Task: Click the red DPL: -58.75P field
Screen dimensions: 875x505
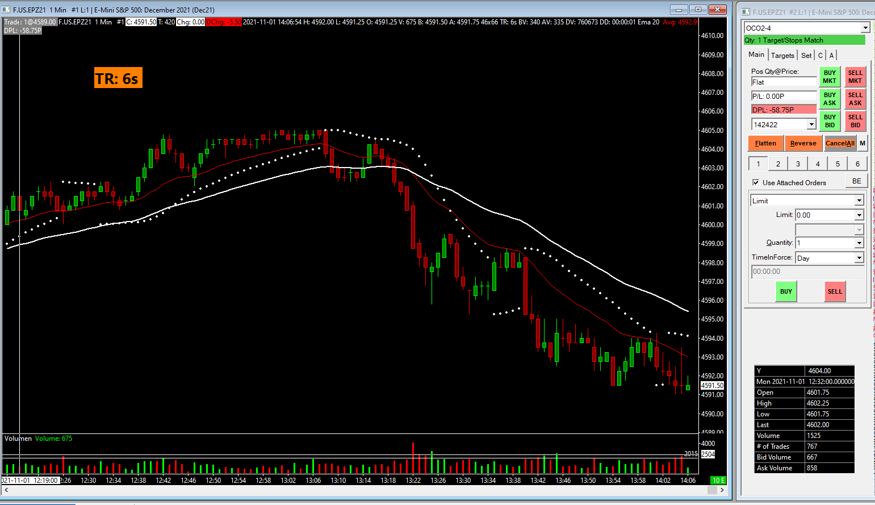Action: [x=784, y=110]
